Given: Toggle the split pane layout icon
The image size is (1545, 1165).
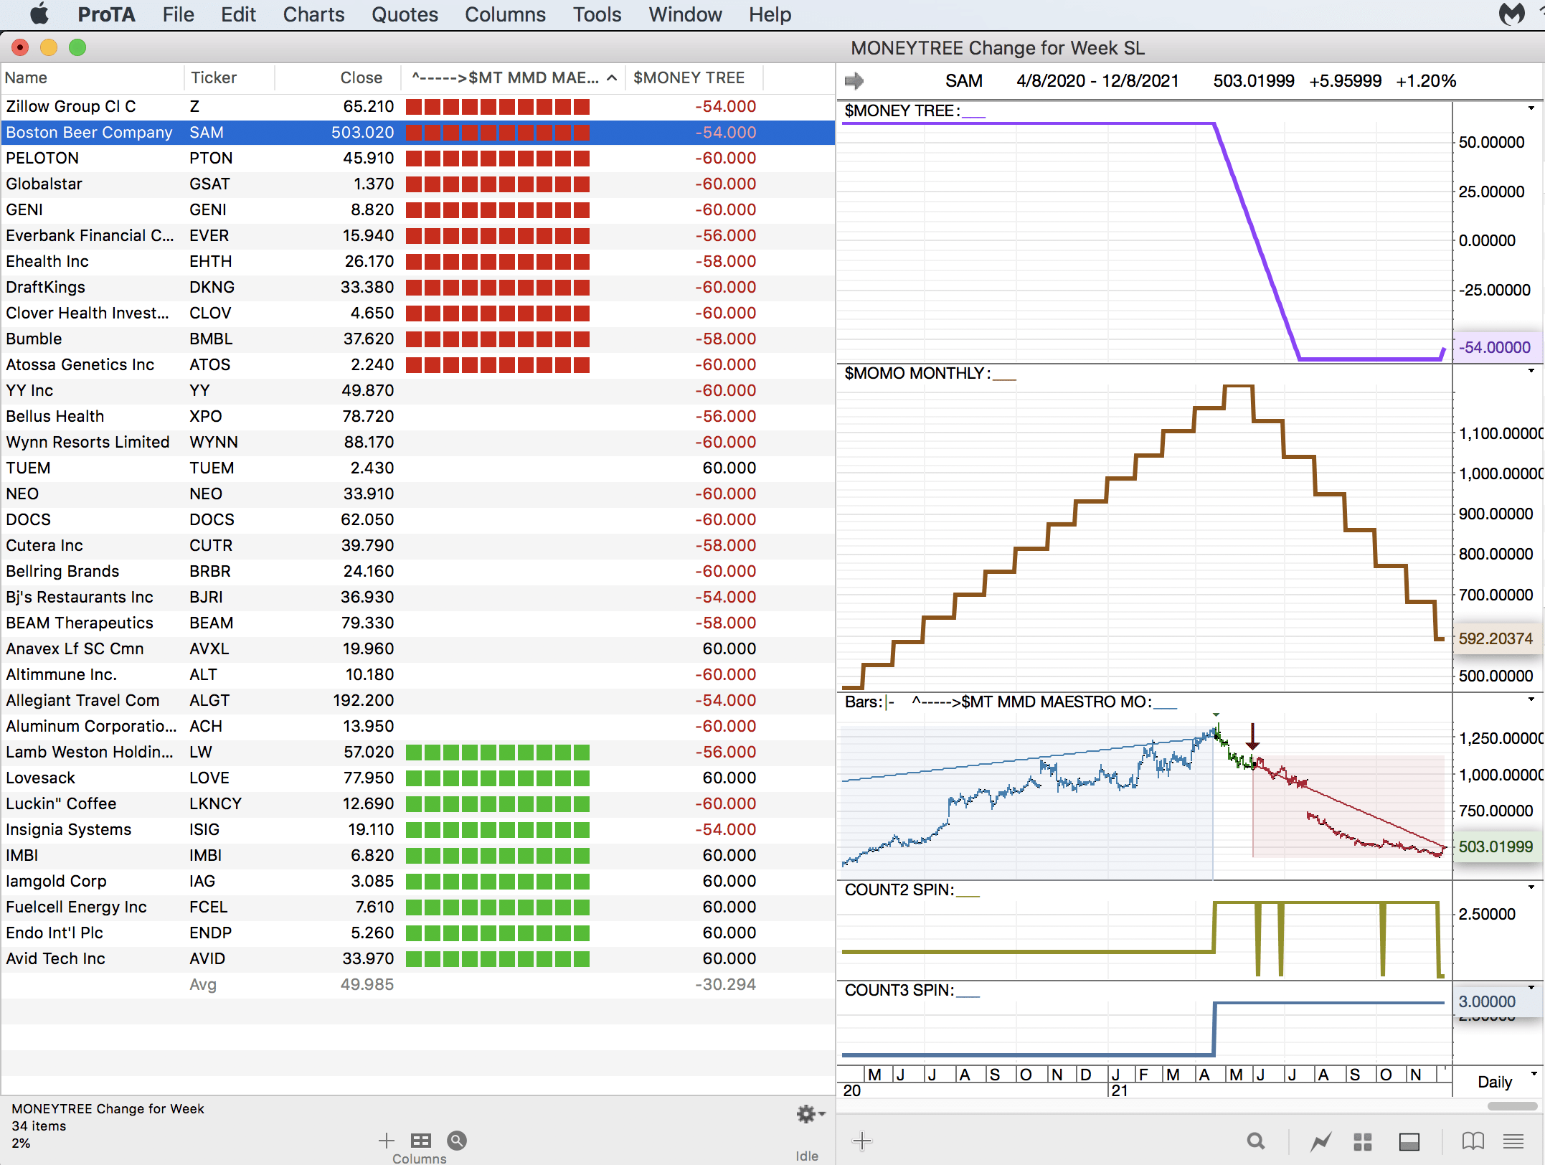Looking at the screenshot, I should click(x=1409, y=1141).
